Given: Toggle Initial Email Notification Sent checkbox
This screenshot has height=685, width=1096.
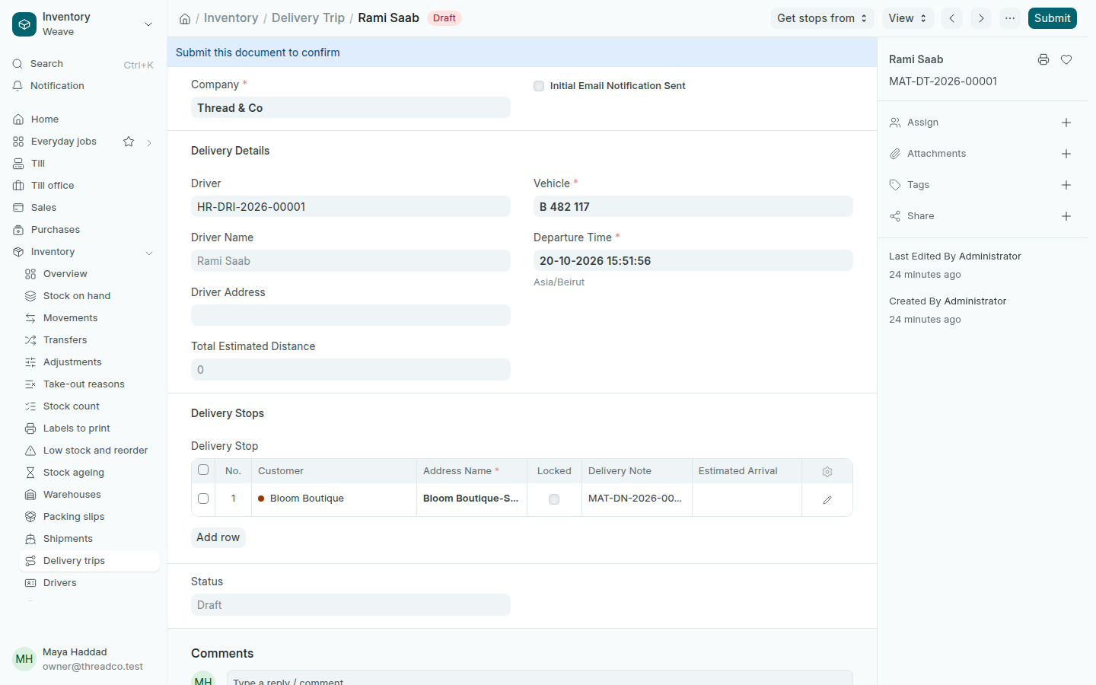Looking at the screenshot, I should [539, 86].
